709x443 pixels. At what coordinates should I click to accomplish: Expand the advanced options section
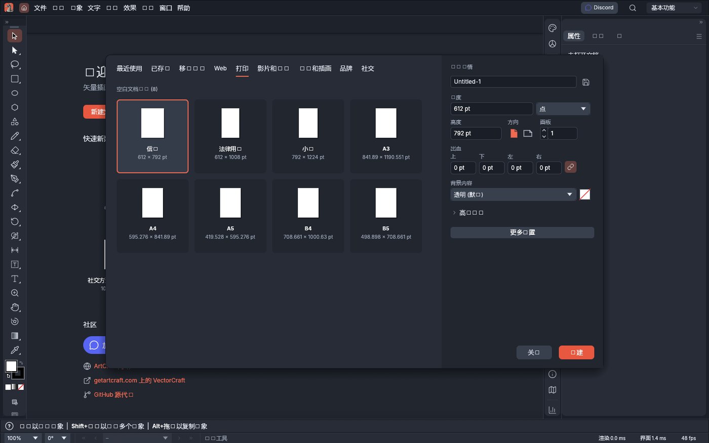pyautogui.click(x=467, y=213)
